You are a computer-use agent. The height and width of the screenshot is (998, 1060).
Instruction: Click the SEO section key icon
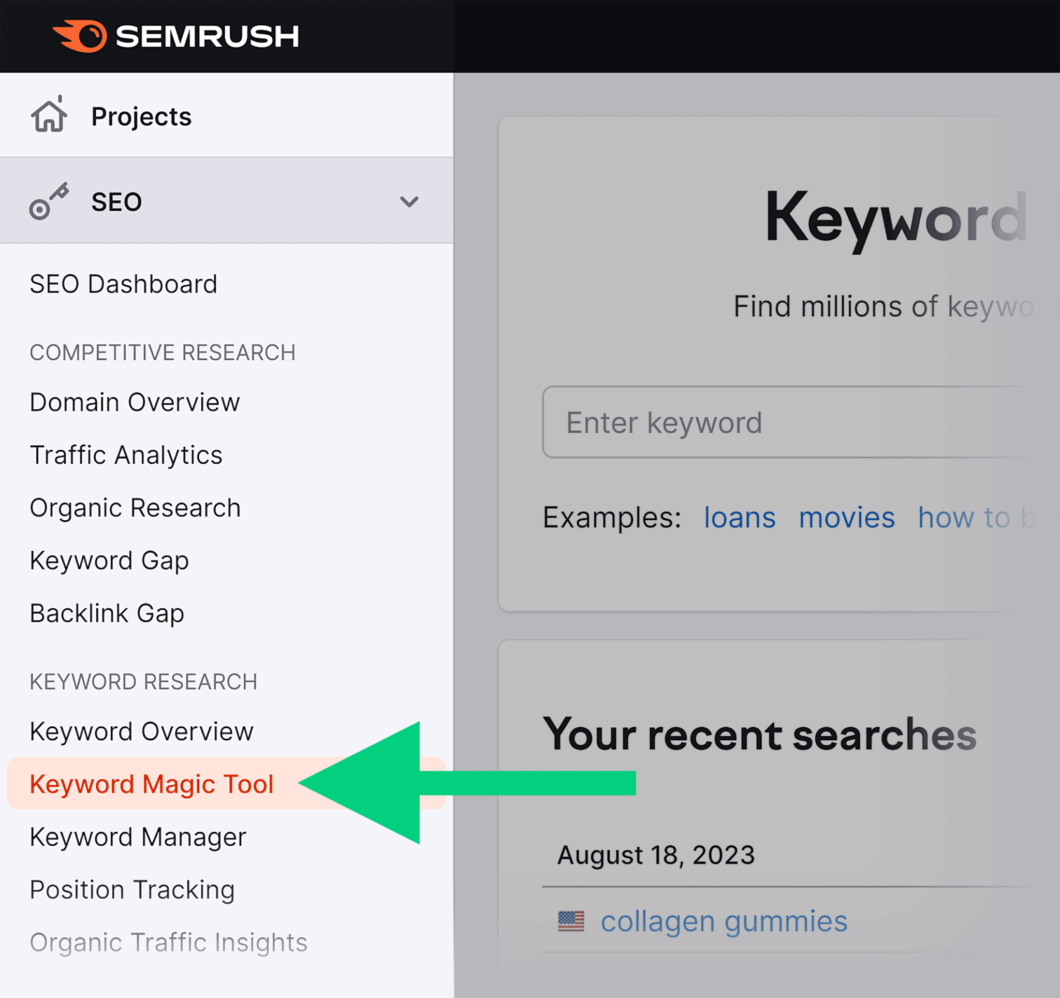click(50, 199)
